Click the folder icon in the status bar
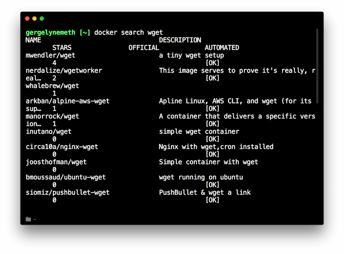Screen dimensions: 344x254 pos(28,219)
